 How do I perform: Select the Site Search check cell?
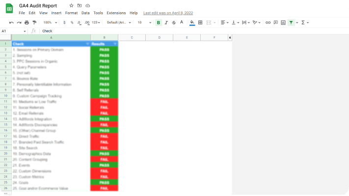click(51, 148)
